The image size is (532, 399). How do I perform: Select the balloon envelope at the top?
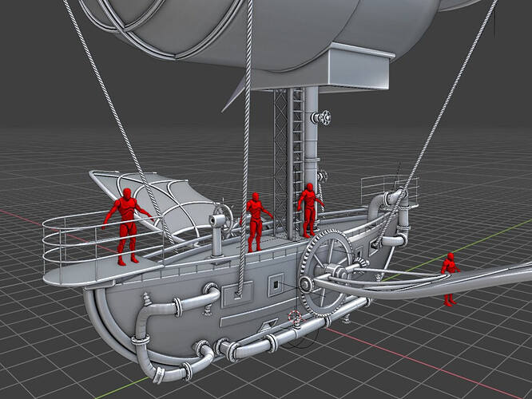pos(264,30)
